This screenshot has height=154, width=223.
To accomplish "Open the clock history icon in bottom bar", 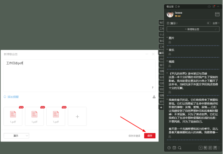I will [x=169, y=148].
